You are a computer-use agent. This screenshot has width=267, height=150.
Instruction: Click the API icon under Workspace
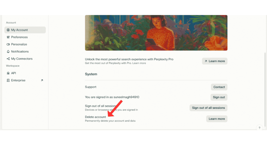pos(8,73)
